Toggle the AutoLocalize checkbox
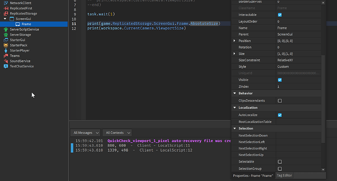337x181 pixels. (x=280, y=115)
